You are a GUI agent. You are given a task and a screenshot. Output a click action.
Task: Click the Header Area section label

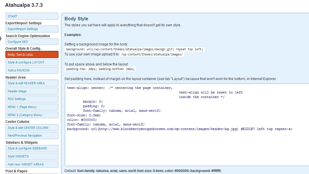16,77
